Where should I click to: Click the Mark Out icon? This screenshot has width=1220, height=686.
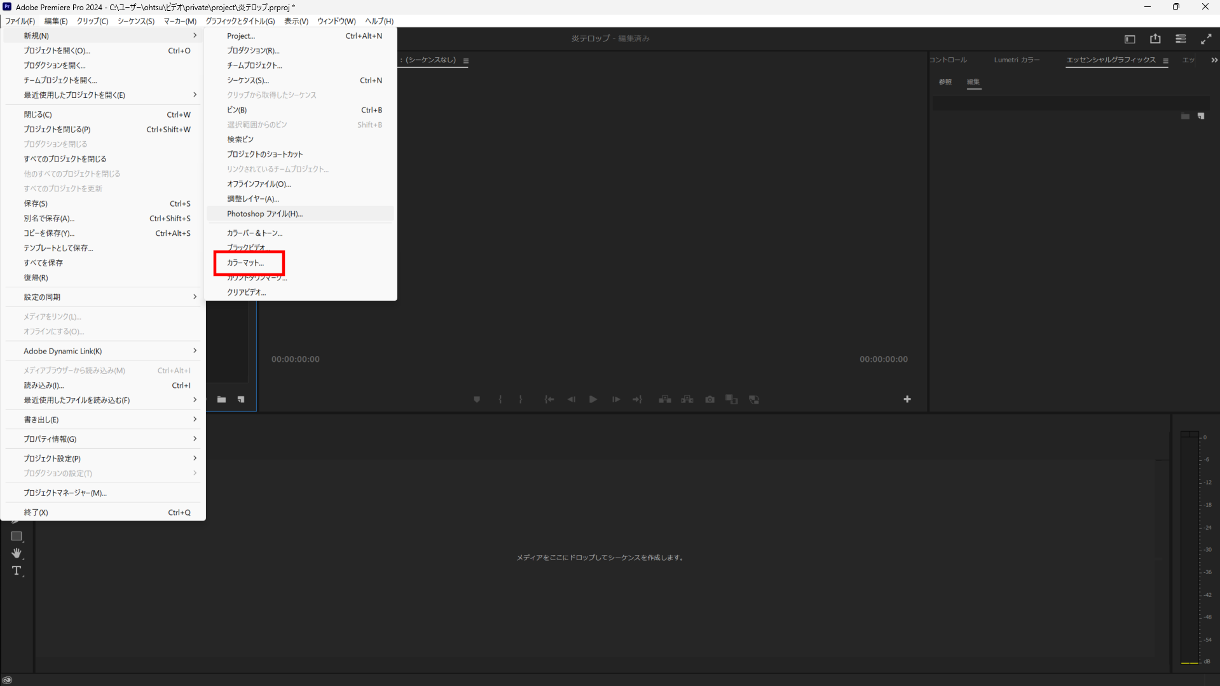click(x=521, y=399)
